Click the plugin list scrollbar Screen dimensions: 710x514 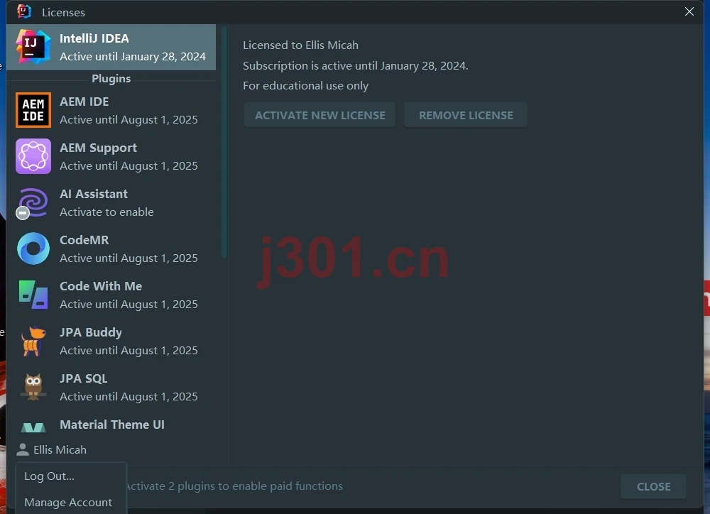coord(224,142)
